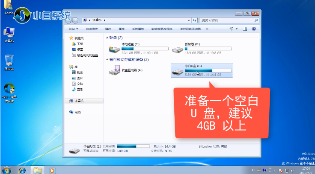315x174 pixels.
Task: Click 卸载或更改程序 in the toolbar
Action: click(x=162, y=29)
